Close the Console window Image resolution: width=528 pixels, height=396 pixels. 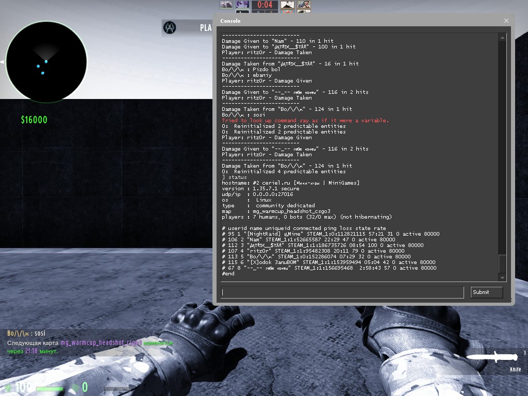506,21
